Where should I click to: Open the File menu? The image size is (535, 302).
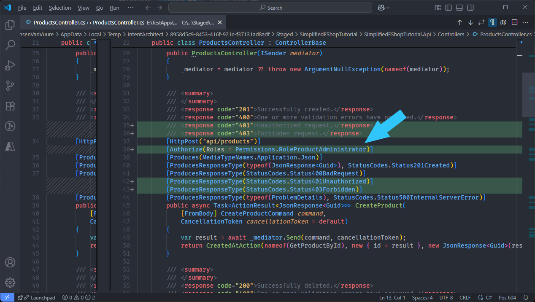point(22,8)
